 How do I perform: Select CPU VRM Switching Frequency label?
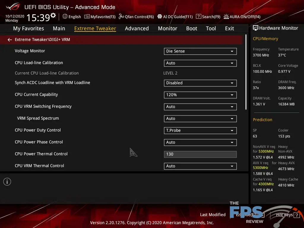43,106
